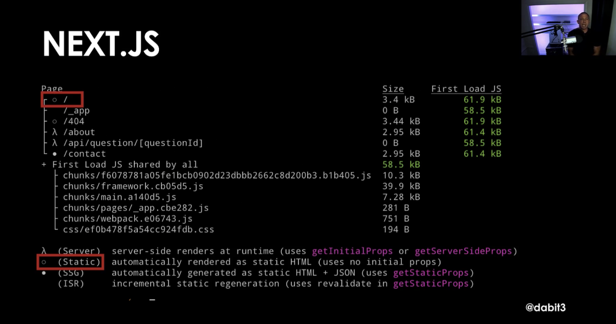Click "getStaticProps" in the SSG line
The height and width of the screenshot is (324, 616).
(x=431, y=273)
